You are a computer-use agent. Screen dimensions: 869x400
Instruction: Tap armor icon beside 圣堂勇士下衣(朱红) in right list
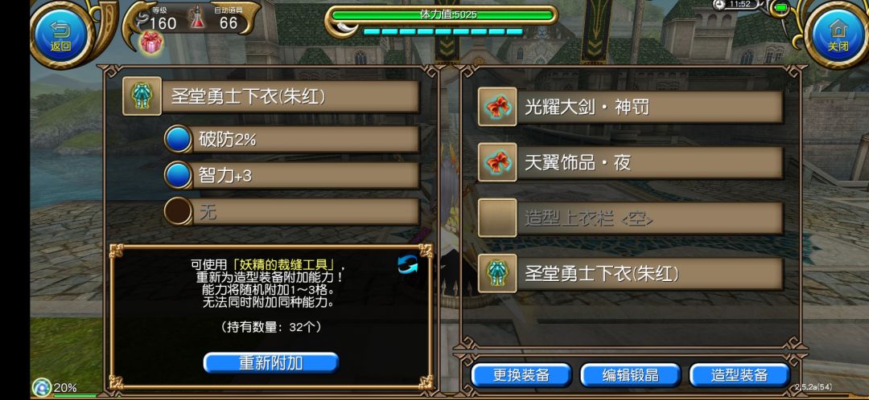[497, 274]
